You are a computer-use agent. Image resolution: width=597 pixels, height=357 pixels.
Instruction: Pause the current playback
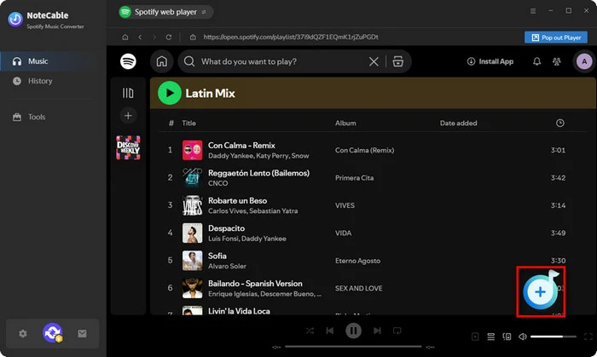(353, 331)
